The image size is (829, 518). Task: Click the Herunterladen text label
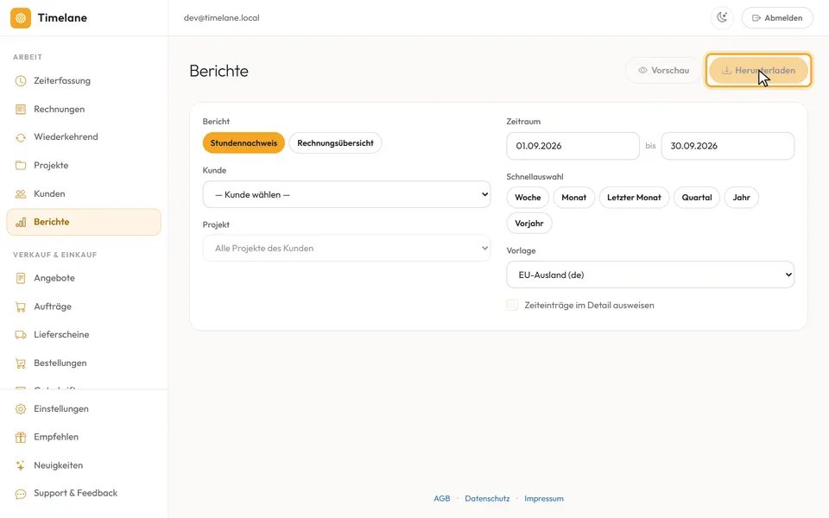click(764, 70)
